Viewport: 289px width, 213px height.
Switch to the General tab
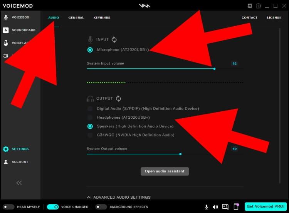[76, 17]
